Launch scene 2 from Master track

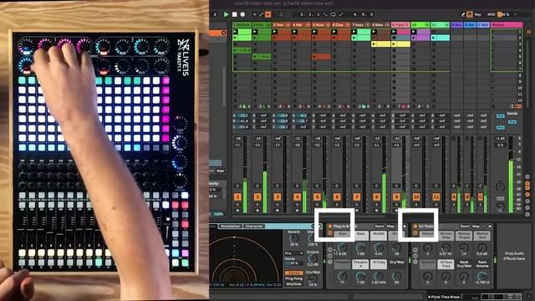click(x=492, y=38)
